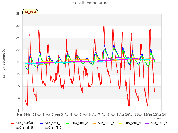Click the SP3 Soil Temperature chart title
Image resolution: width=178 pixels, height=133 pixels.
click(x=89, y=3)
